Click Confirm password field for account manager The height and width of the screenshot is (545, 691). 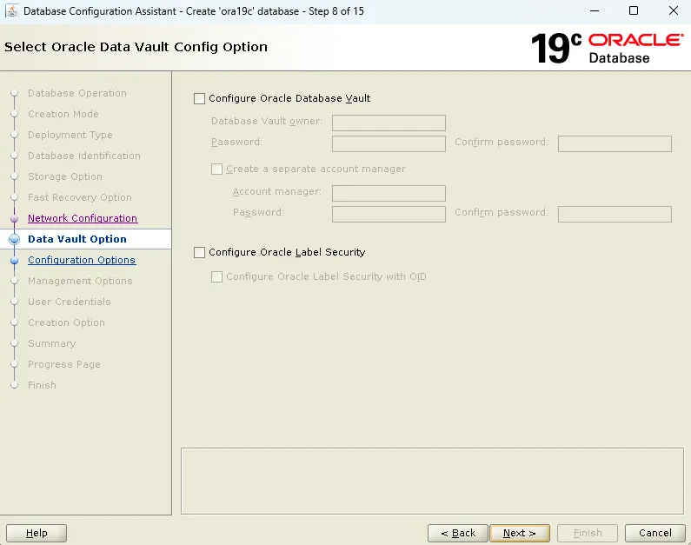615,214
